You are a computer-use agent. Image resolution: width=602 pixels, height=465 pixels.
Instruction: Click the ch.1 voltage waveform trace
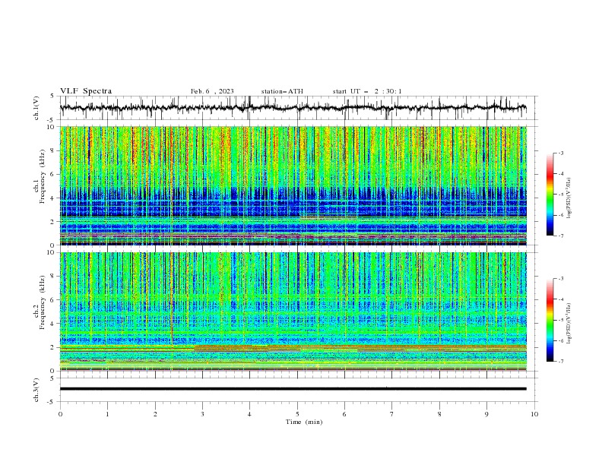click(x=293, y=108)
